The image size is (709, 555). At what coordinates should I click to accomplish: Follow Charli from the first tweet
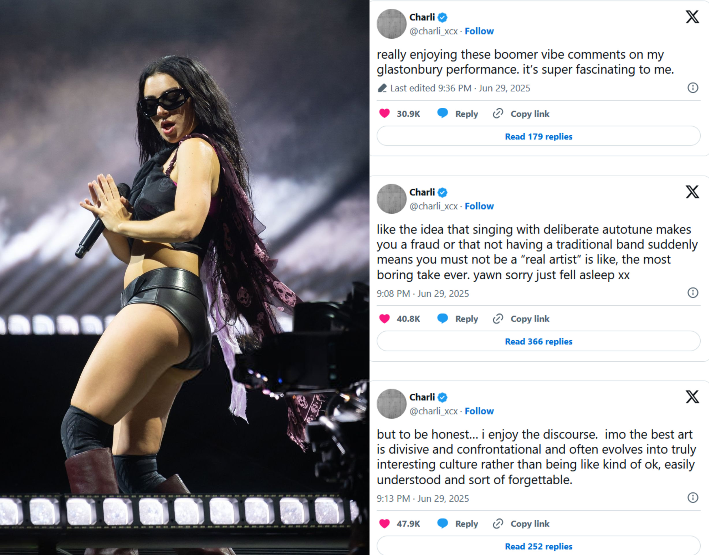479,31
